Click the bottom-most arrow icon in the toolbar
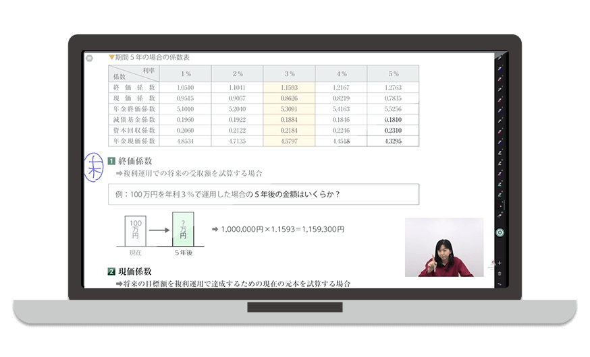This screenshot has width=590, height=357. (500, 284)
